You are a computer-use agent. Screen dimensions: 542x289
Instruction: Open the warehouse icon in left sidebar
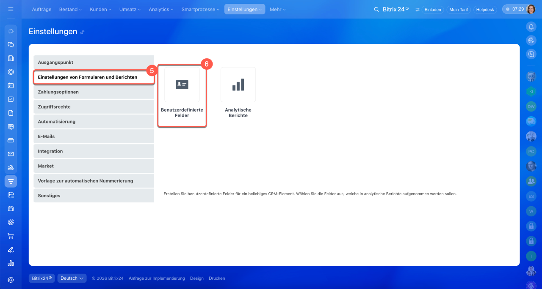pos(11,208)
